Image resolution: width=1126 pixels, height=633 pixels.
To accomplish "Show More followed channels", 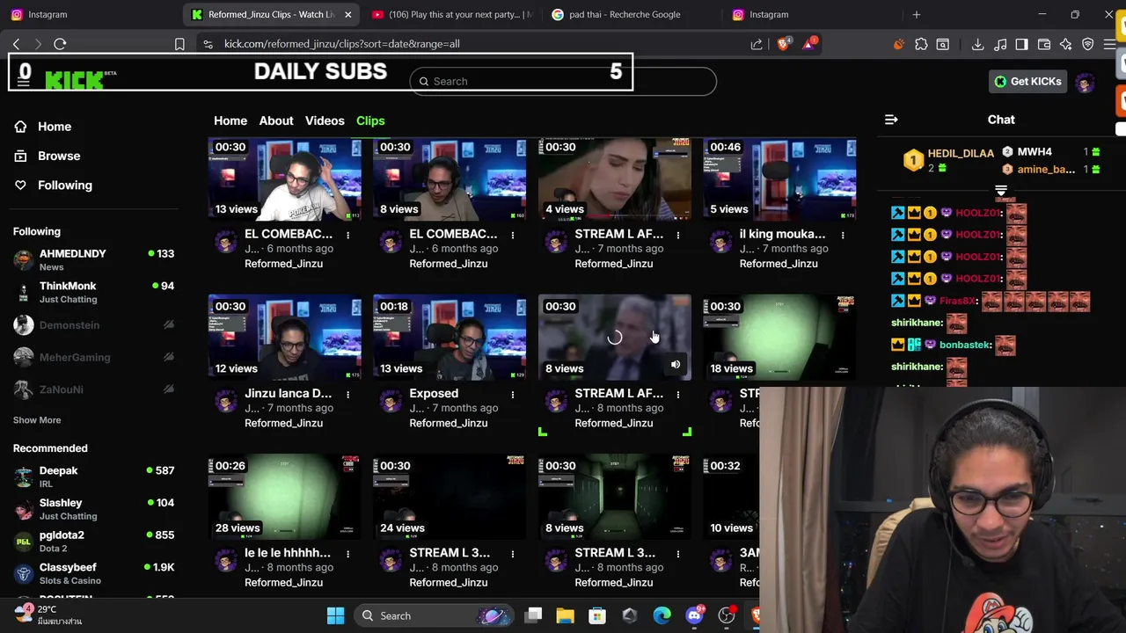I will click(x=37, y=420).
